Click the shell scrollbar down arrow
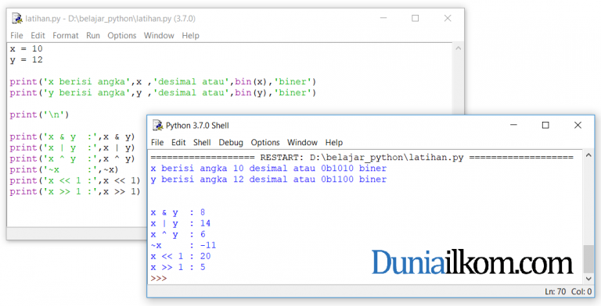Viewport: 601px width, 306px height. point(588,279)
